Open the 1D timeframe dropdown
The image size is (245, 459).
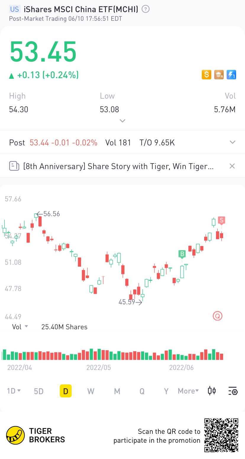point(14,391)
